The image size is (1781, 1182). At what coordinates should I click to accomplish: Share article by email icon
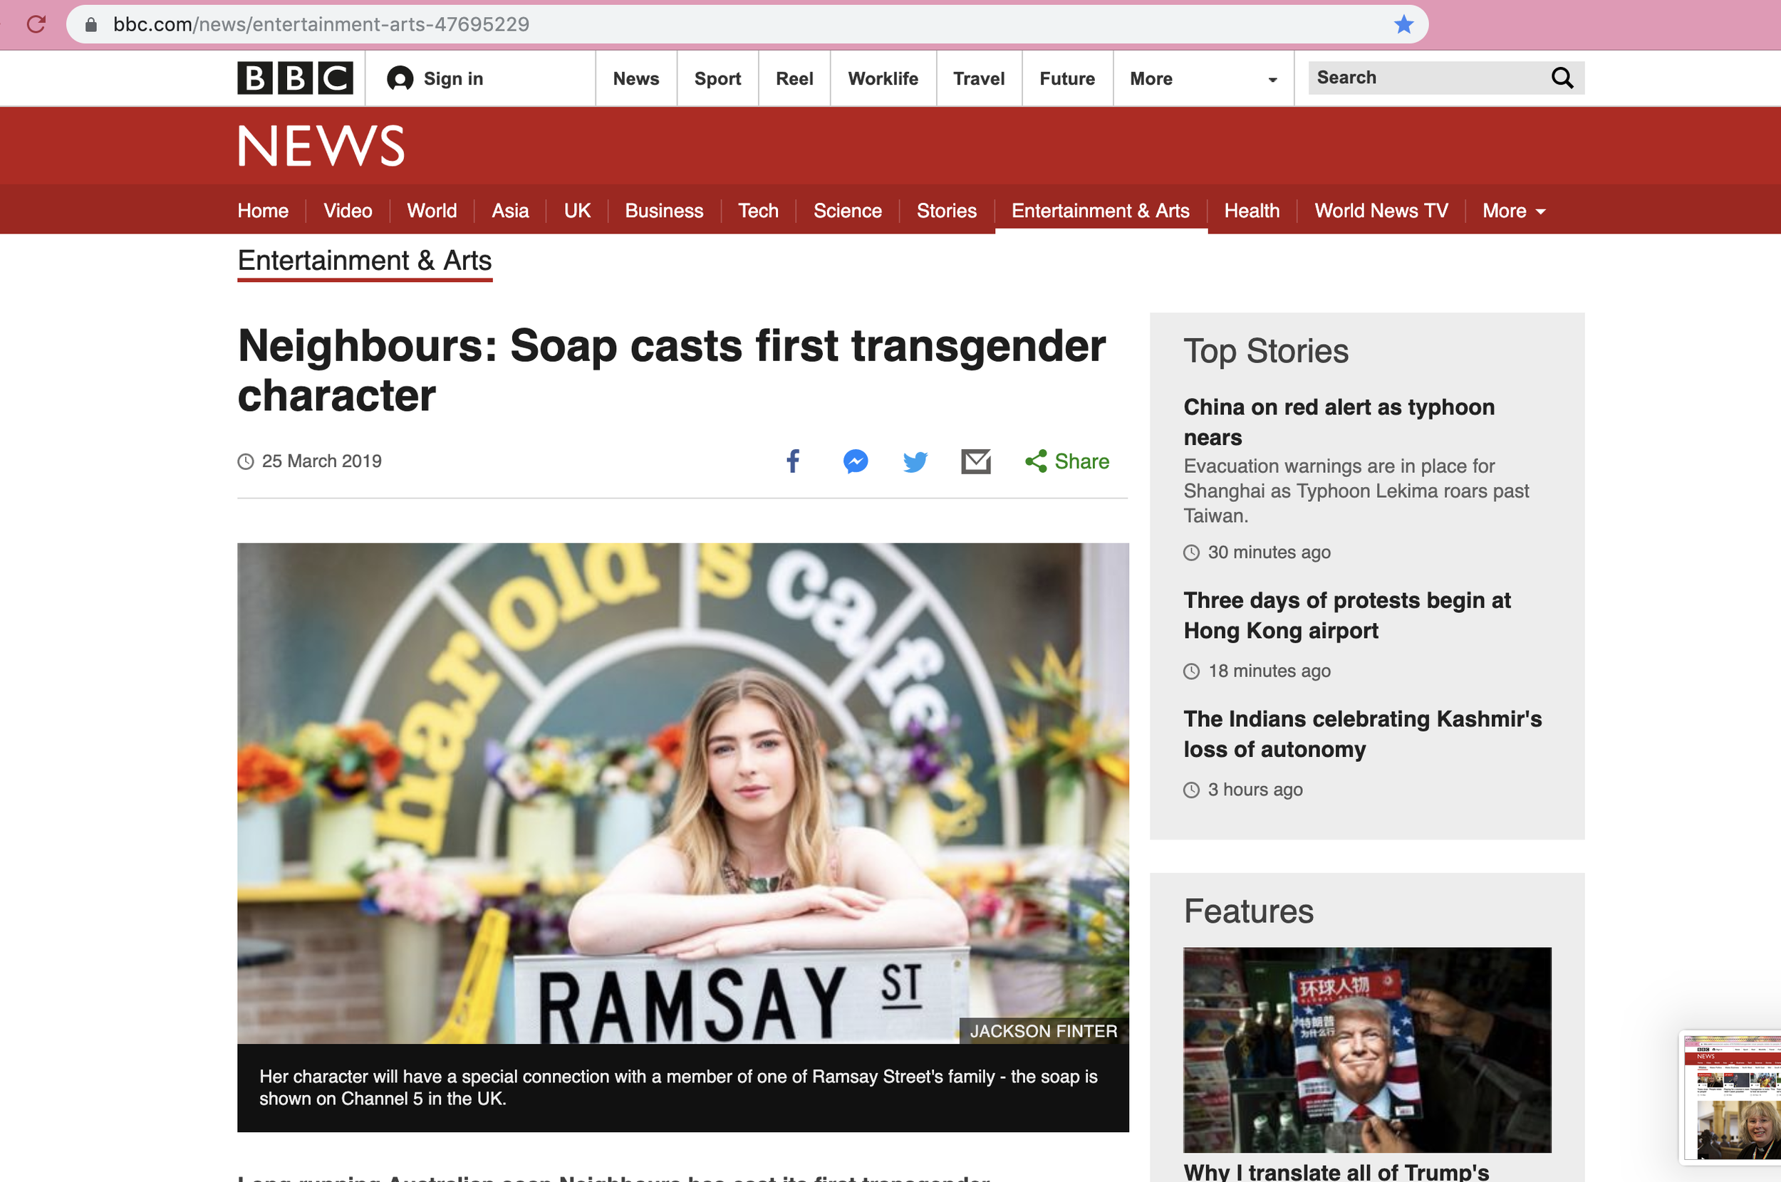976,461
